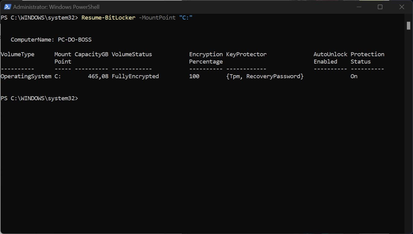Maximize the PowerShell window
The height and width of the screenshot is (234, 413).
(380, 7)
